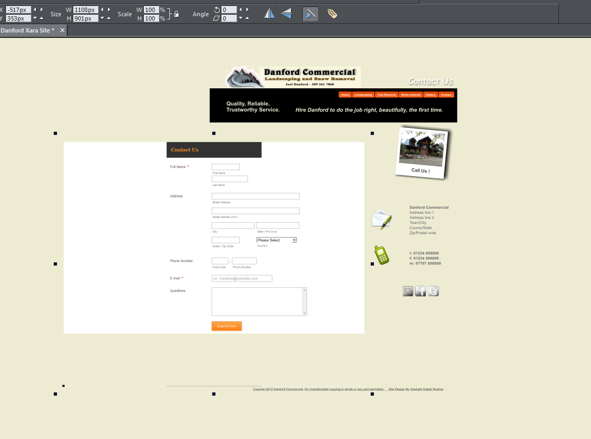This screenshot has height=439, width=591.
Task: Click the email icon near the social buttons
Action: 408,291
